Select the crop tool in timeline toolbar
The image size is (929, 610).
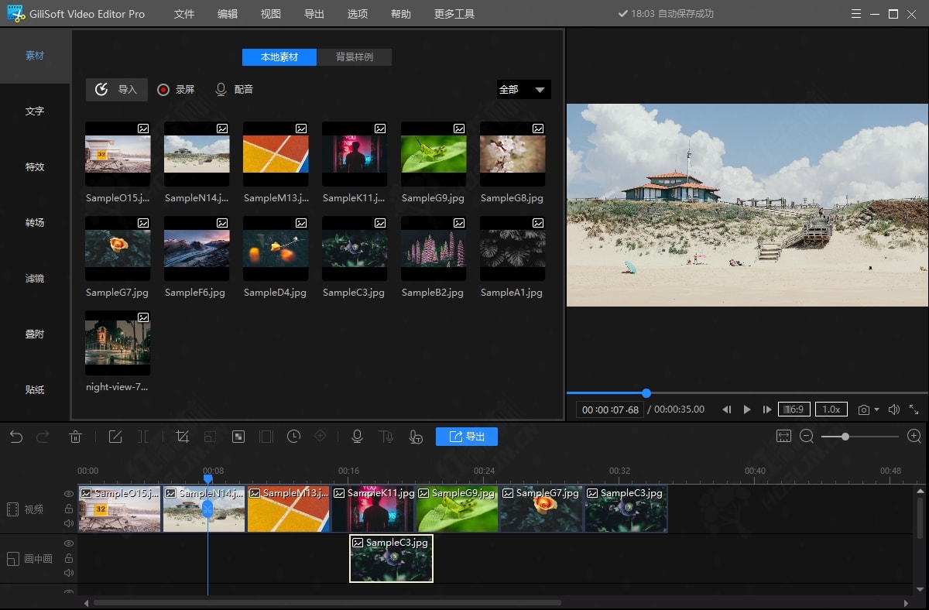[x=183, y=437]
